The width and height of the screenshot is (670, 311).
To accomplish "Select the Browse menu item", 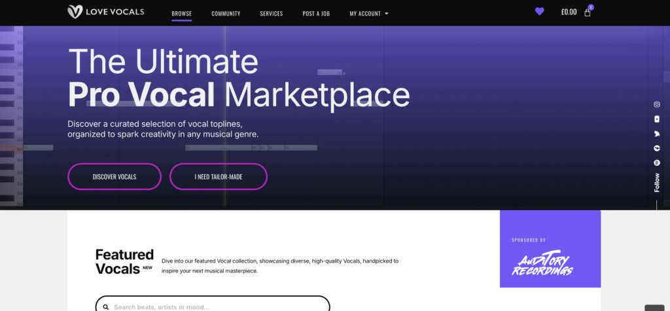I will 181,13.
